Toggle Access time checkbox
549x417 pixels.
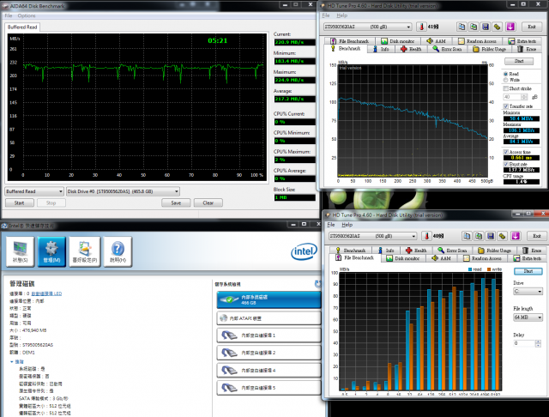[505, 152]
